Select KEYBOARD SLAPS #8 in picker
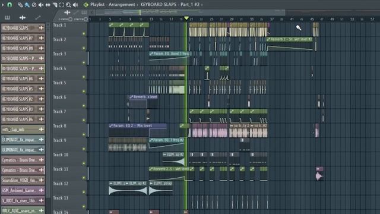 point(23,48)
